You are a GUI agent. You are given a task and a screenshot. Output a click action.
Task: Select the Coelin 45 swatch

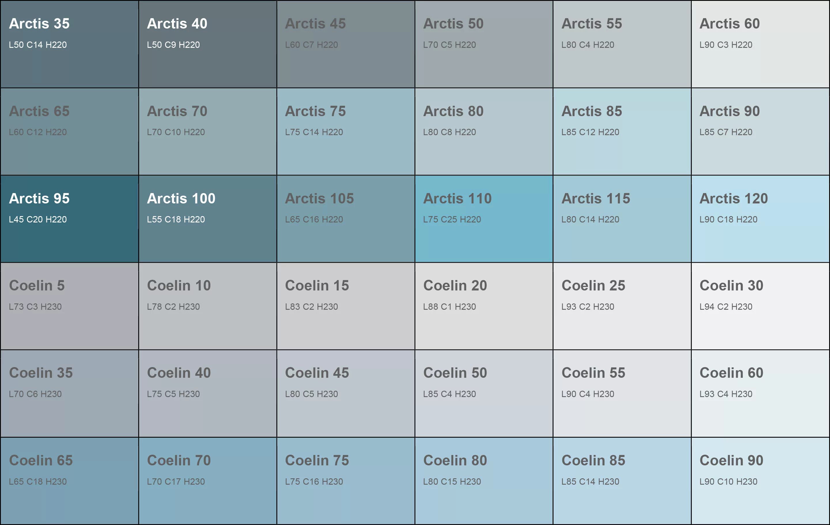[x=346, y=393]
